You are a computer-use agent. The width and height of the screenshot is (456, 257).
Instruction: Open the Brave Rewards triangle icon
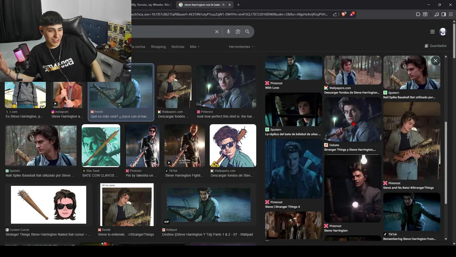[x=352, y=14]
